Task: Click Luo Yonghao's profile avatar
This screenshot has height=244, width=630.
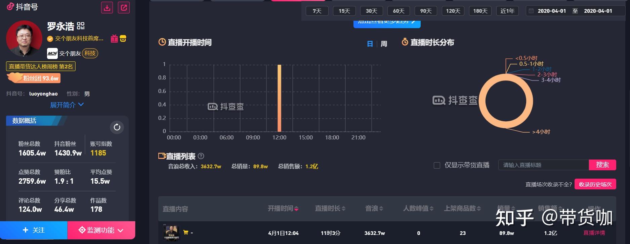Action: pos(24,38)
